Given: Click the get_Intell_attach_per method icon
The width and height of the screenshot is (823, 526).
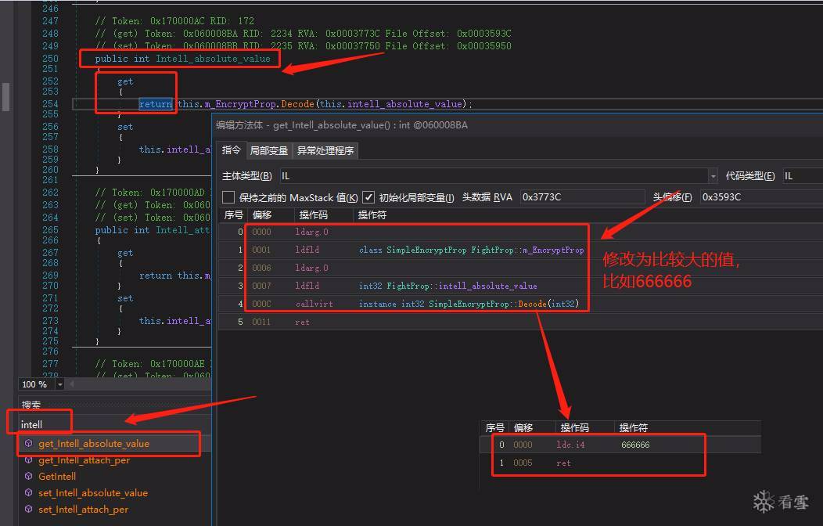Looking at the screenshot, I should (29, 460).
